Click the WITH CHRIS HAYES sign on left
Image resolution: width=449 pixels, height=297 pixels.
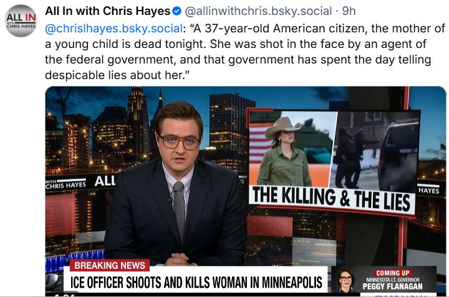click(x=65, y=184)
